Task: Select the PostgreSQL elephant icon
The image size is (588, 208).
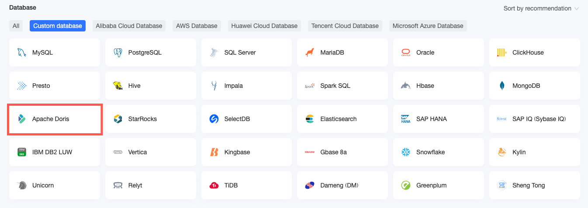Action: (118, 52)
